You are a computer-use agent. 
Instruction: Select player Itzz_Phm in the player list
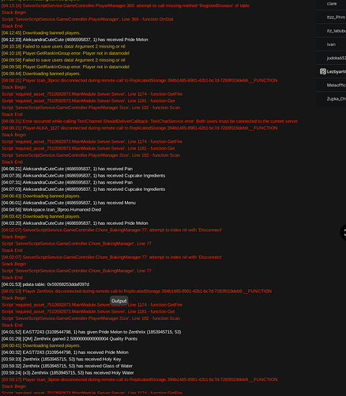(336, 17)
